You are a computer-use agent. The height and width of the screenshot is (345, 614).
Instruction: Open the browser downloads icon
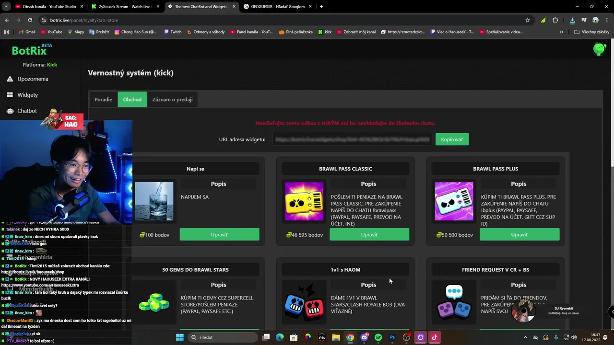[572, 20]
